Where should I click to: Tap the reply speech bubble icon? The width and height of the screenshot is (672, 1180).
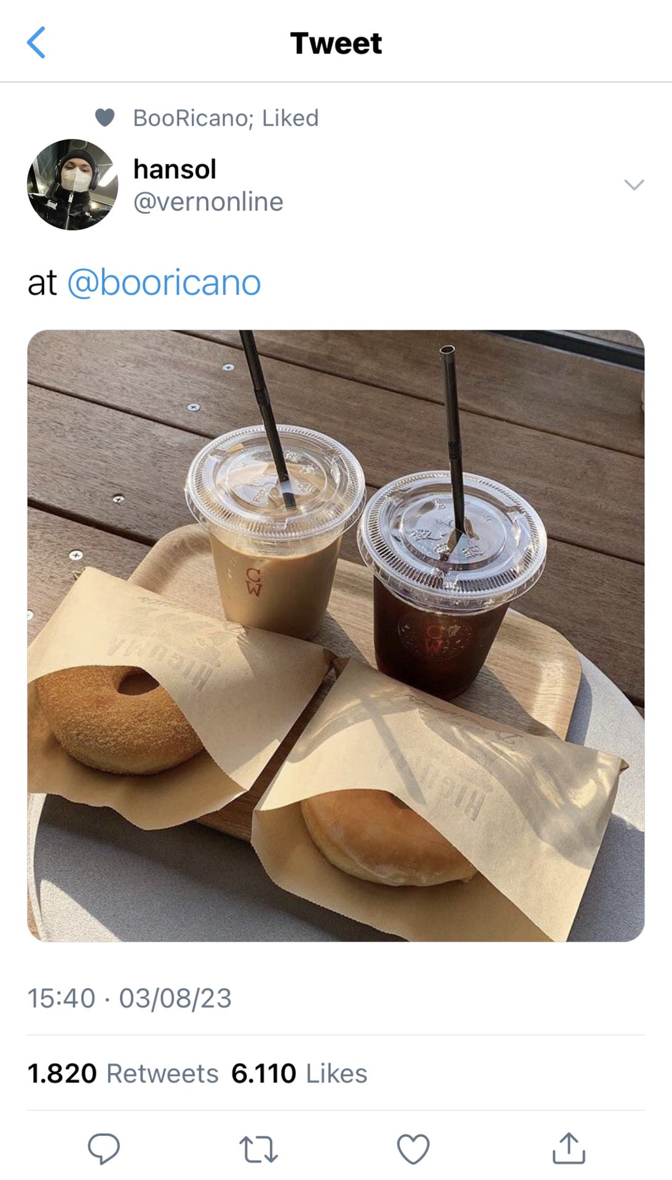coord(103,1149)
